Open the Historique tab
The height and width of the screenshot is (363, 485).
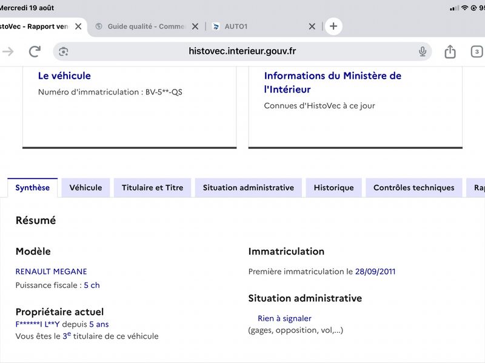pos(334,188)
